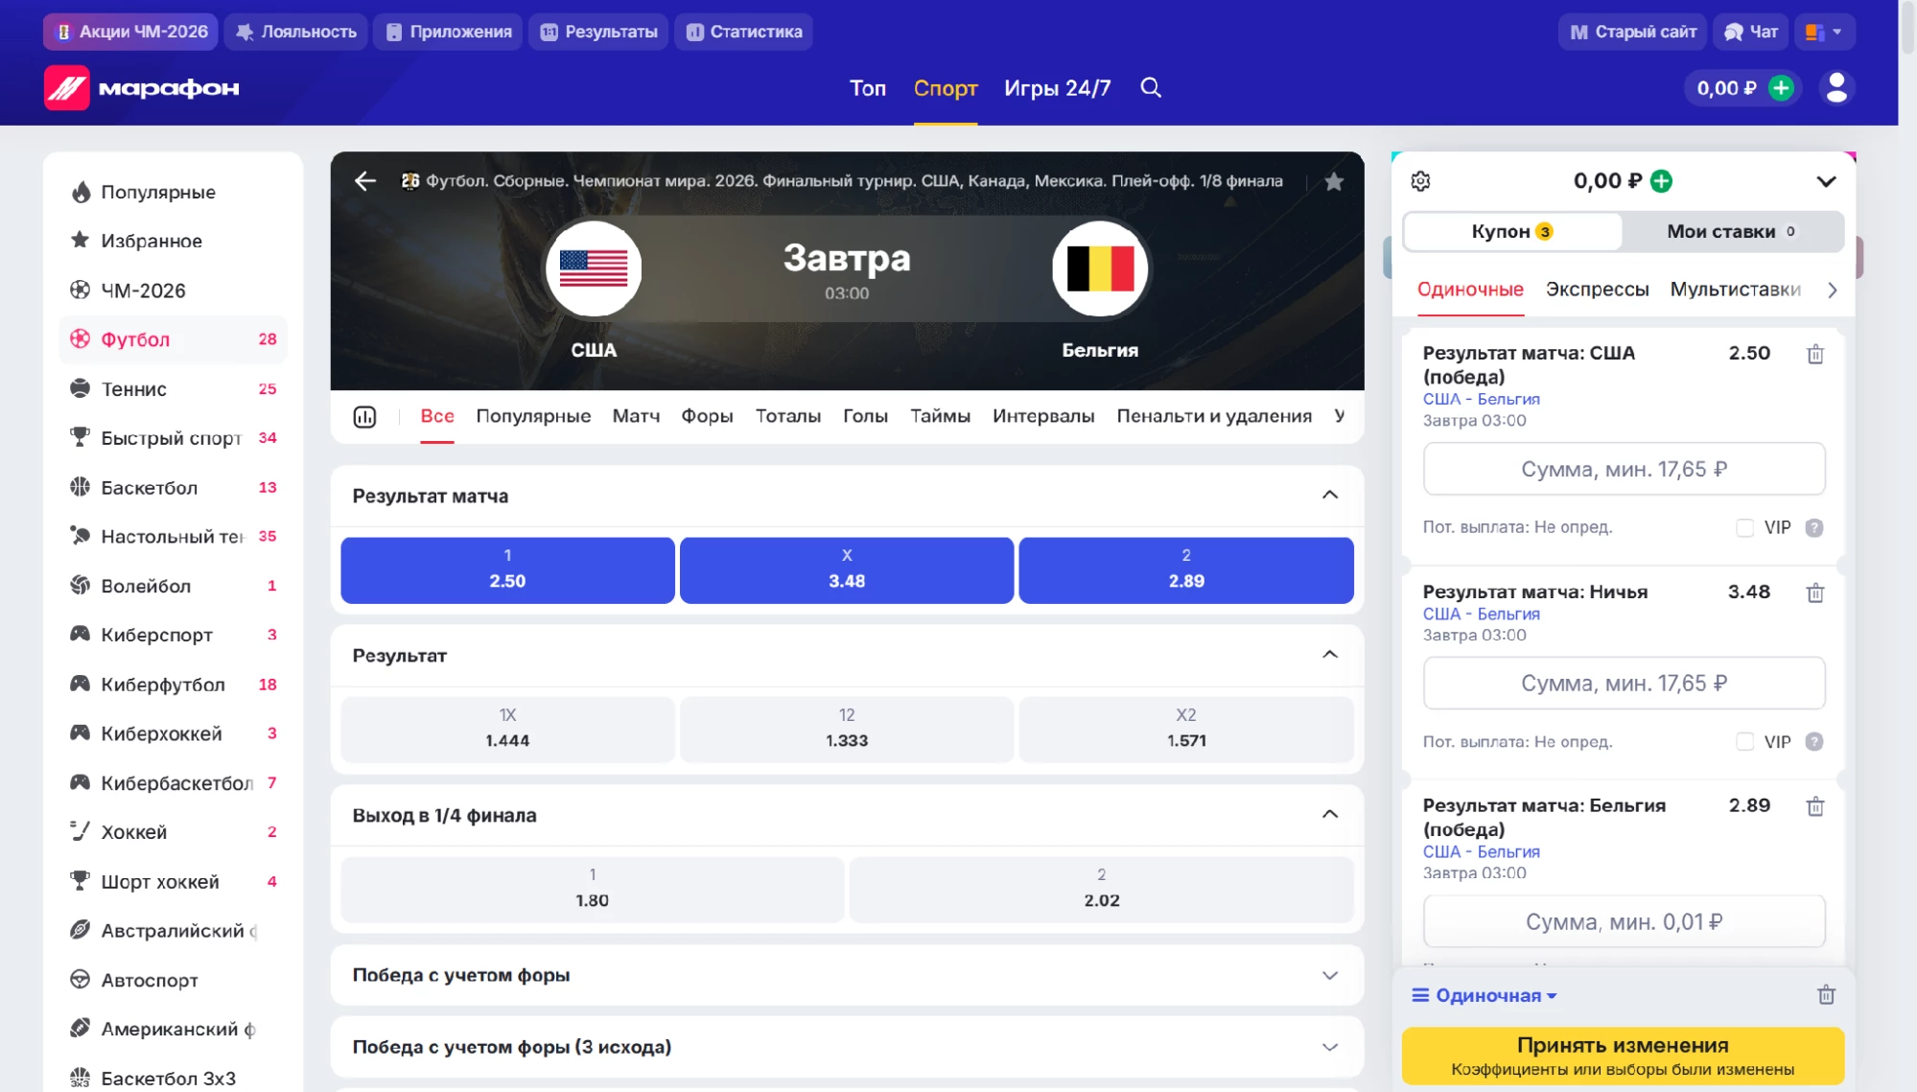
Task: Switch to Мои ставки tab
Action: [x=1732, y=232]
